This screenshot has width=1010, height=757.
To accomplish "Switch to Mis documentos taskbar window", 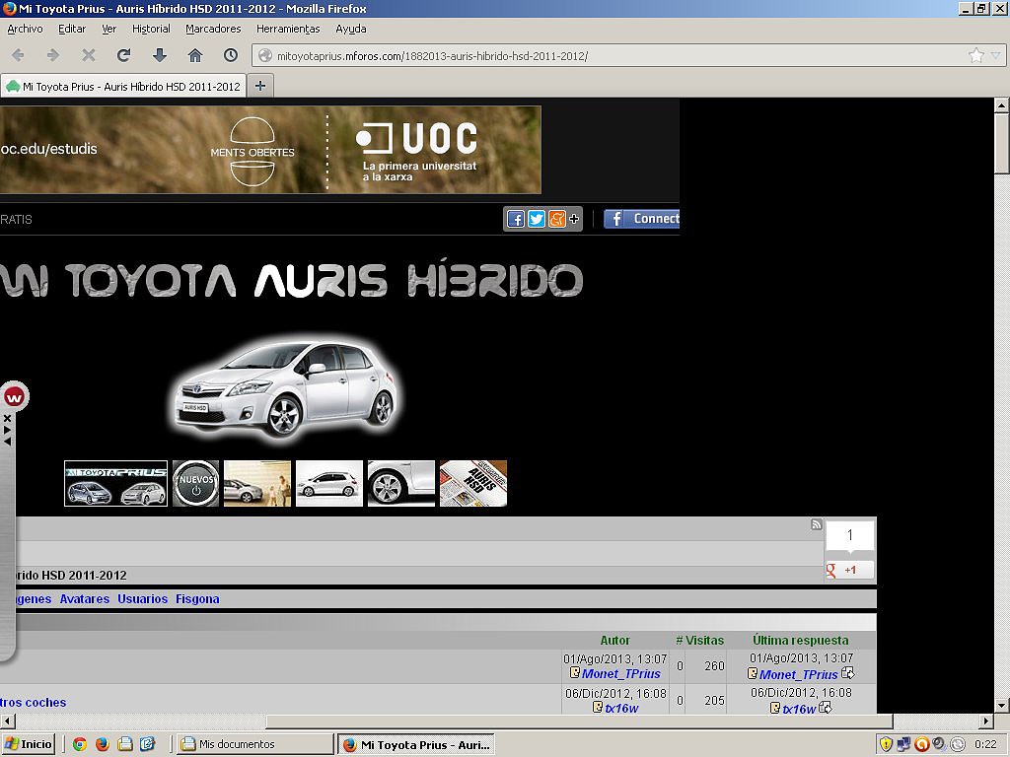I will point(255,744).
